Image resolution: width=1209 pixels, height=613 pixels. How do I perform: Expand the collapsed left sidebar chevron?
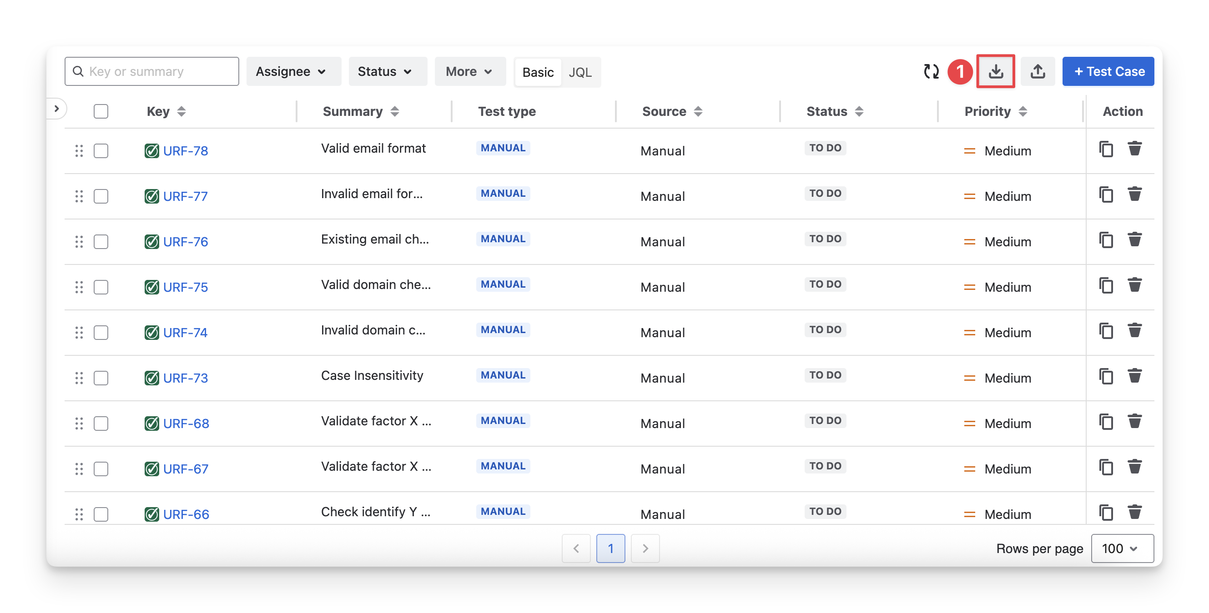pyautogui.click(x=57, y=109)
